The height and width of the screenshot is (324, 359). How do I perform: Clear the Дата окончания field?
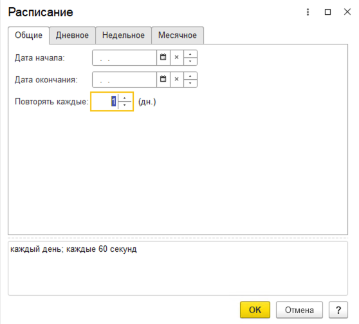176,79
